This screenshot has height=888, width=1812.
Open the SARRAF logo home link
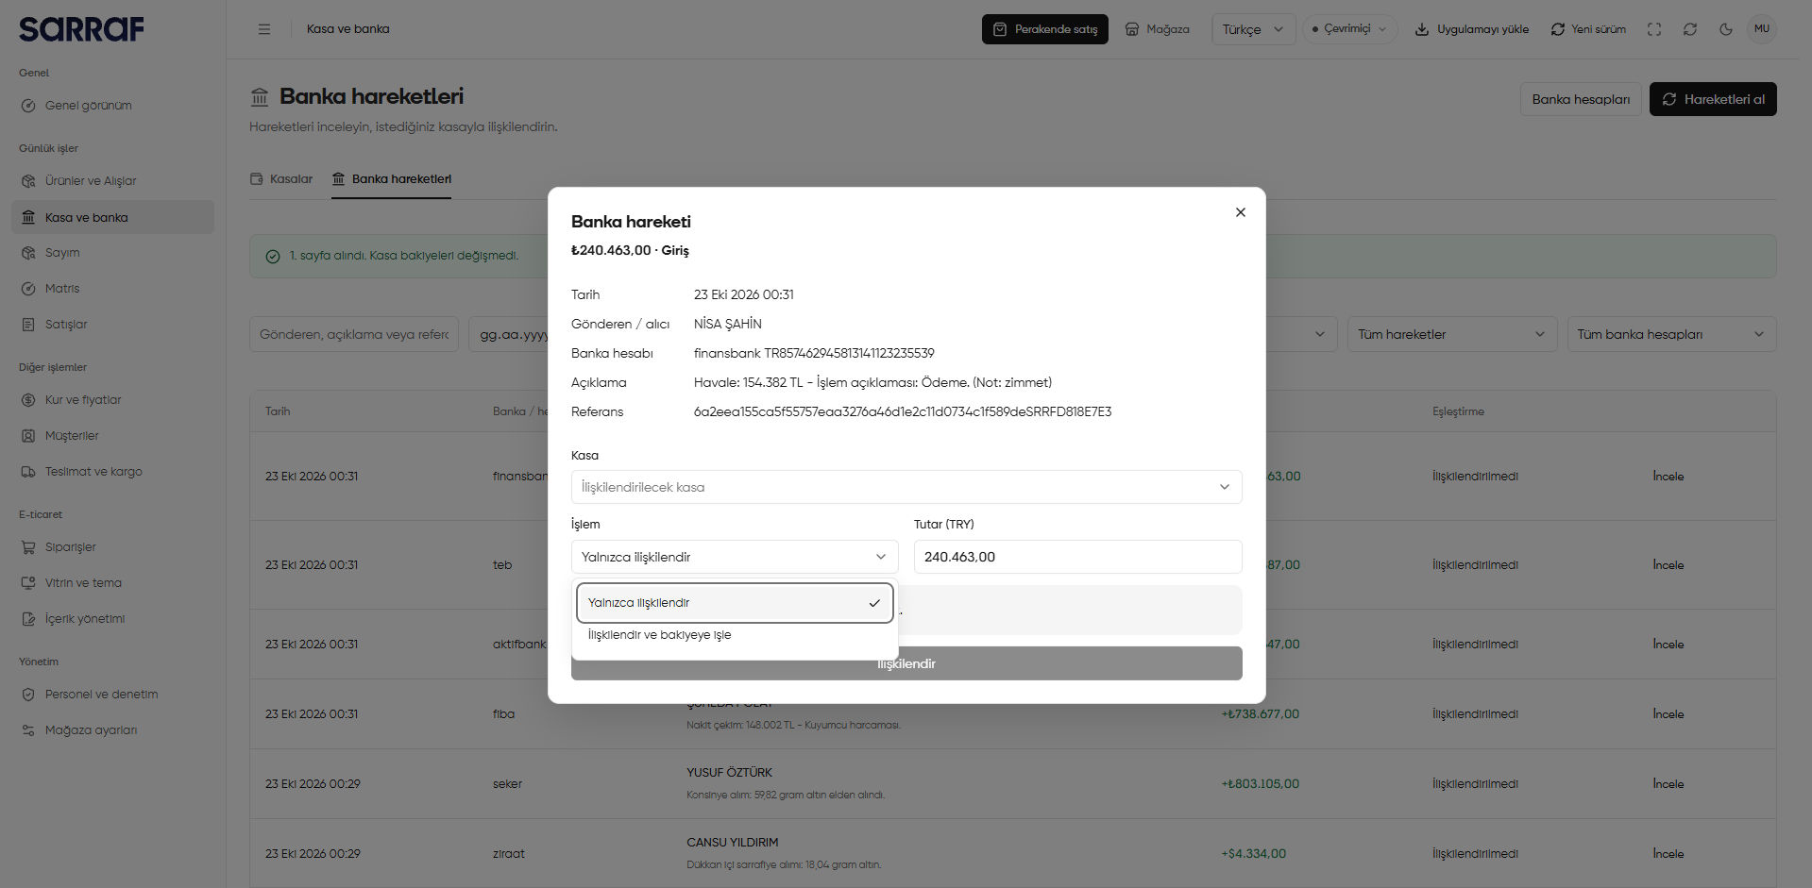pyautogui.click(x=82, y=29)
